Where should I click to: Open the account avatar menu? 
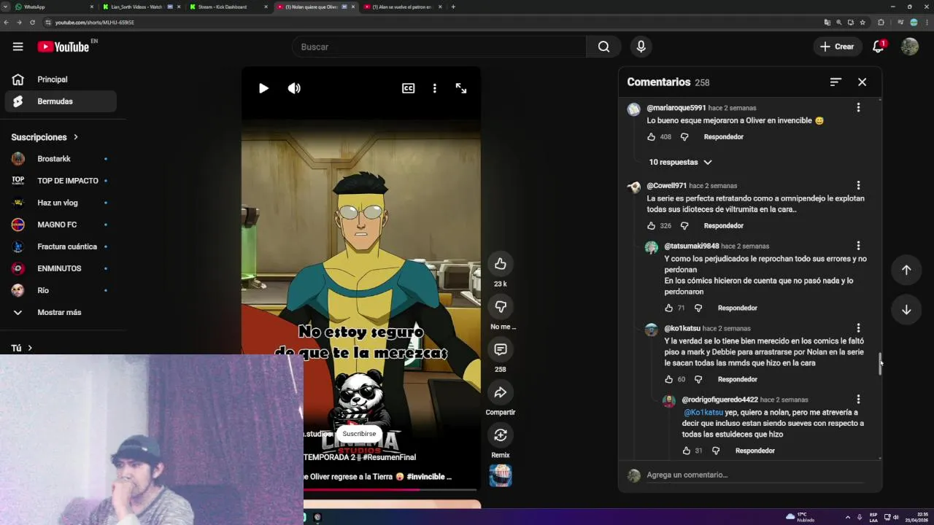coord(909,47)
